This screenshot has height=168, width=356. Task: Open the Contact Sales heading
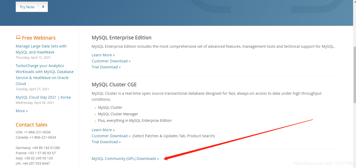(x=31, y=125)
